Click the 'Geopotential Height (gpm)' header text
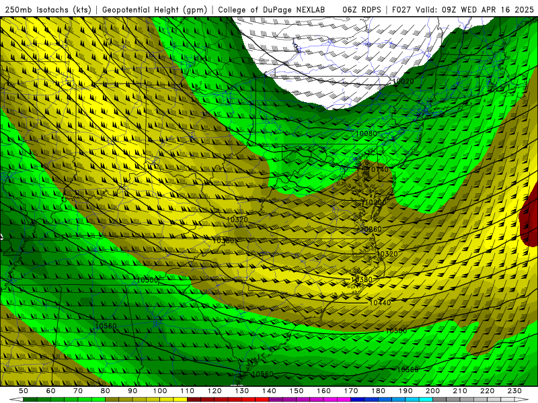 (x=155, y=10)
